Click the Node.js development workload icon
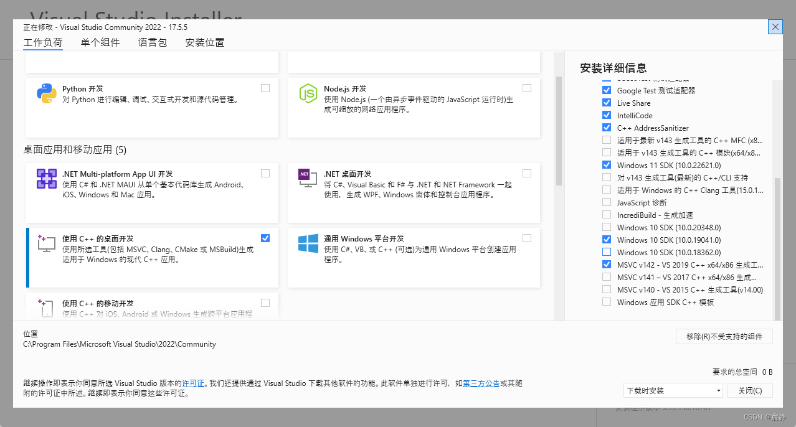 pos(308,93)
